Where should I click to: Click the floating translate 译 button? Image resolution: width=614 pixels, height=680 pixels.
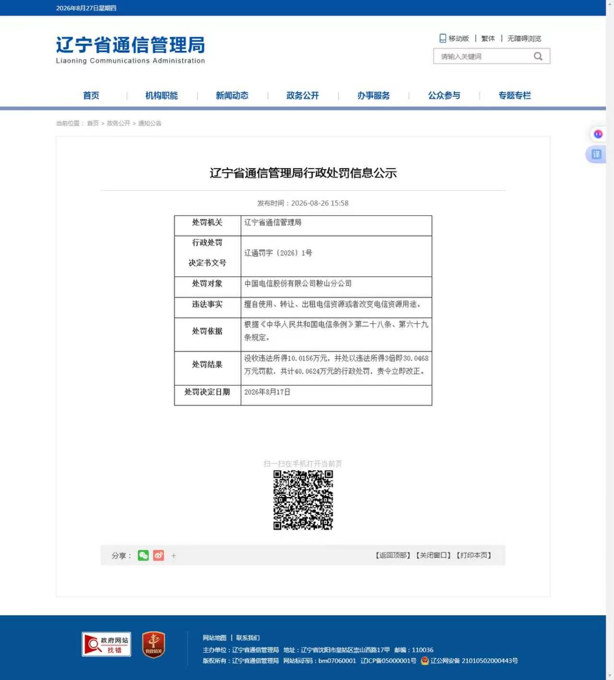click(x=596, y=154)
